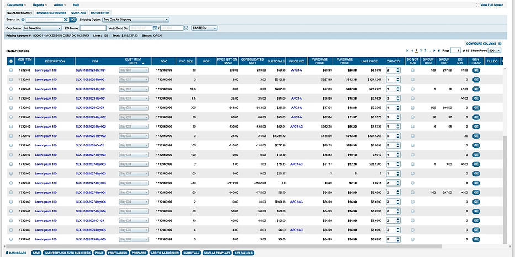Click GE equivalent icon for SLX-11062030-Bay001 row
The height and width of the screenshot is (257, 515).
pos(476,80)
